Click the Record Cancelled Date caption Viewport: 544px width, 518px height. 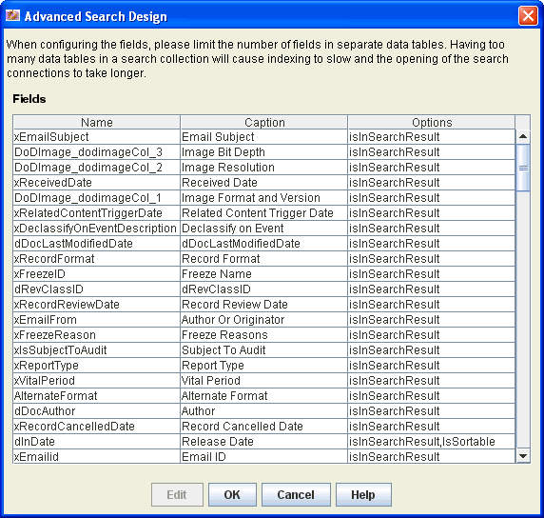click(264, 427)
